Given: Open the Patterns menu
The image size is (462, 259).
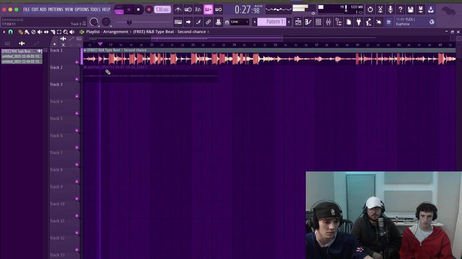Looking at the screenshot, I should click(x=56, y=9).
